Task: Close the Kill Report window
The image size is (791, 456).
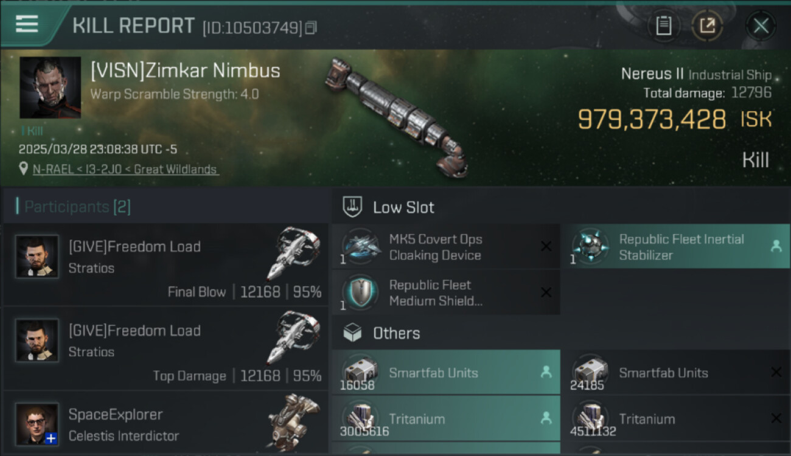Action: [761, 26]
